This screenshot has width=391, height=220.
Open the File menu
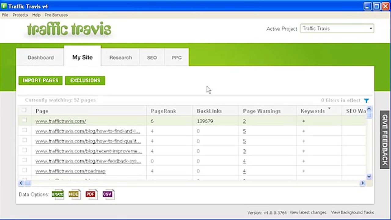click(x=5, y=15)
